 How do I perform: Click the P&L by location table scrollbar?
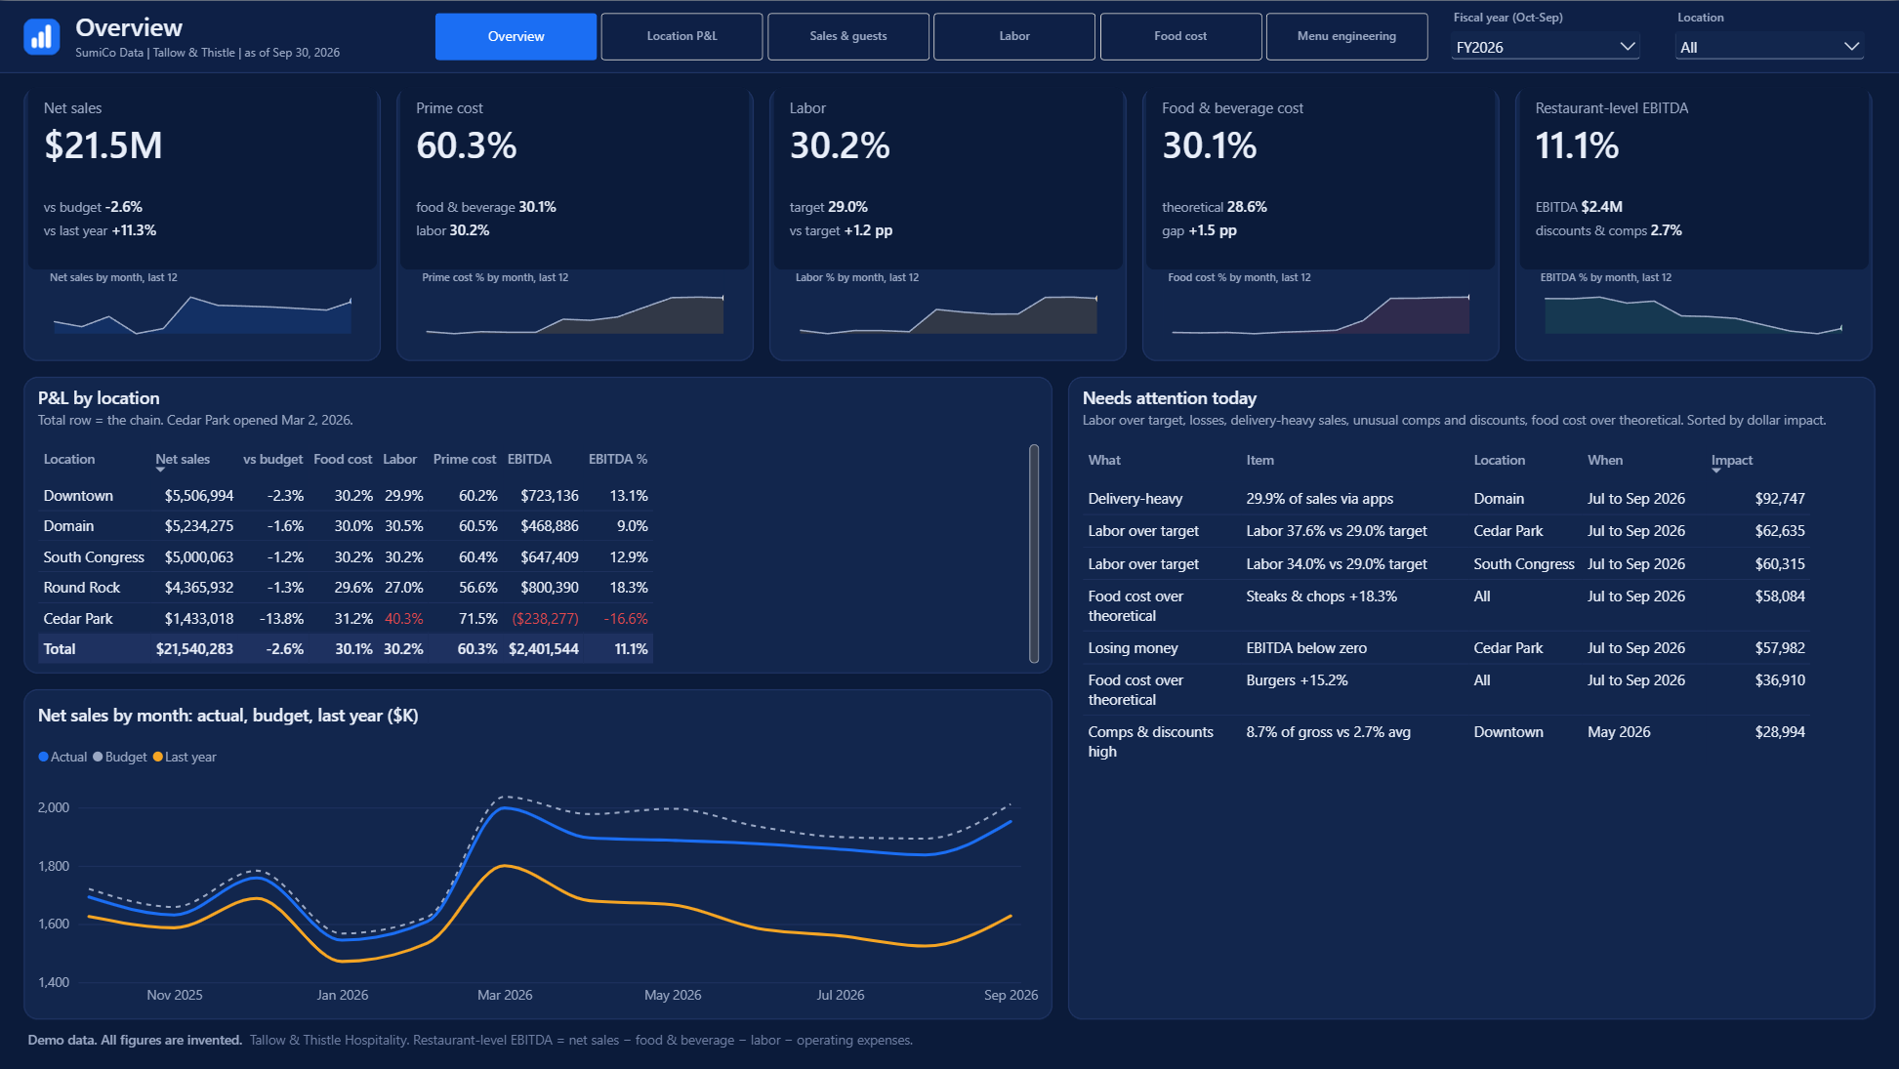click(x=1034, y=554)
